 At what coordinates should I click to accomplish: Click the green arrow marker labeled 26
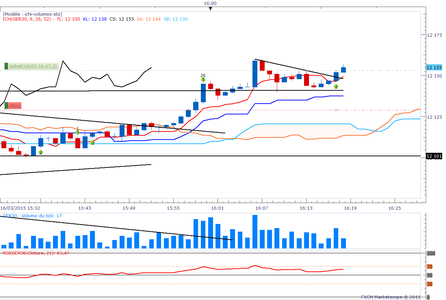tap(203, 80)
